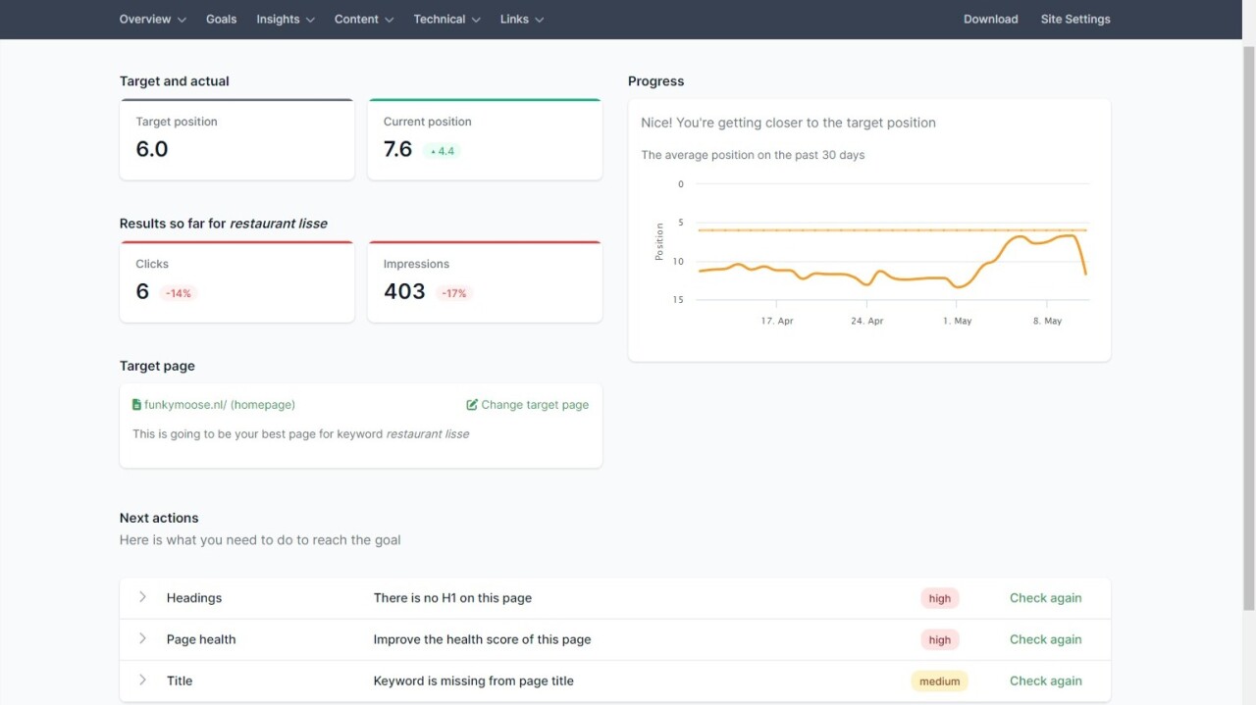1256x705 pixels.
Task: Click Download in the top navigation
Action: tap(990, 19)
